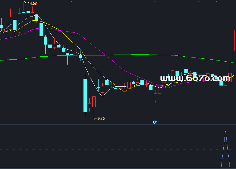Select the 9.76 low price label

tap(101, 119)
